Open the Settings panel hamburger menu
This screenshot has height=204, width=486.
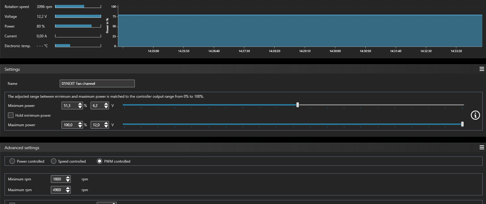point(482,69)
